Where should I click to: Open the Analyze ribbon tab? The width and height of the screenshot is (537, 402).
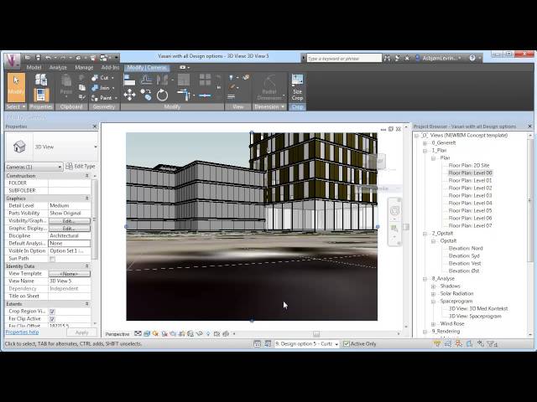point(58,67)
